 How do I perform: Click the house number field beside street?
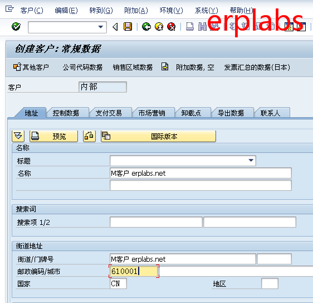pyautogui.click(x=274, y=259)
